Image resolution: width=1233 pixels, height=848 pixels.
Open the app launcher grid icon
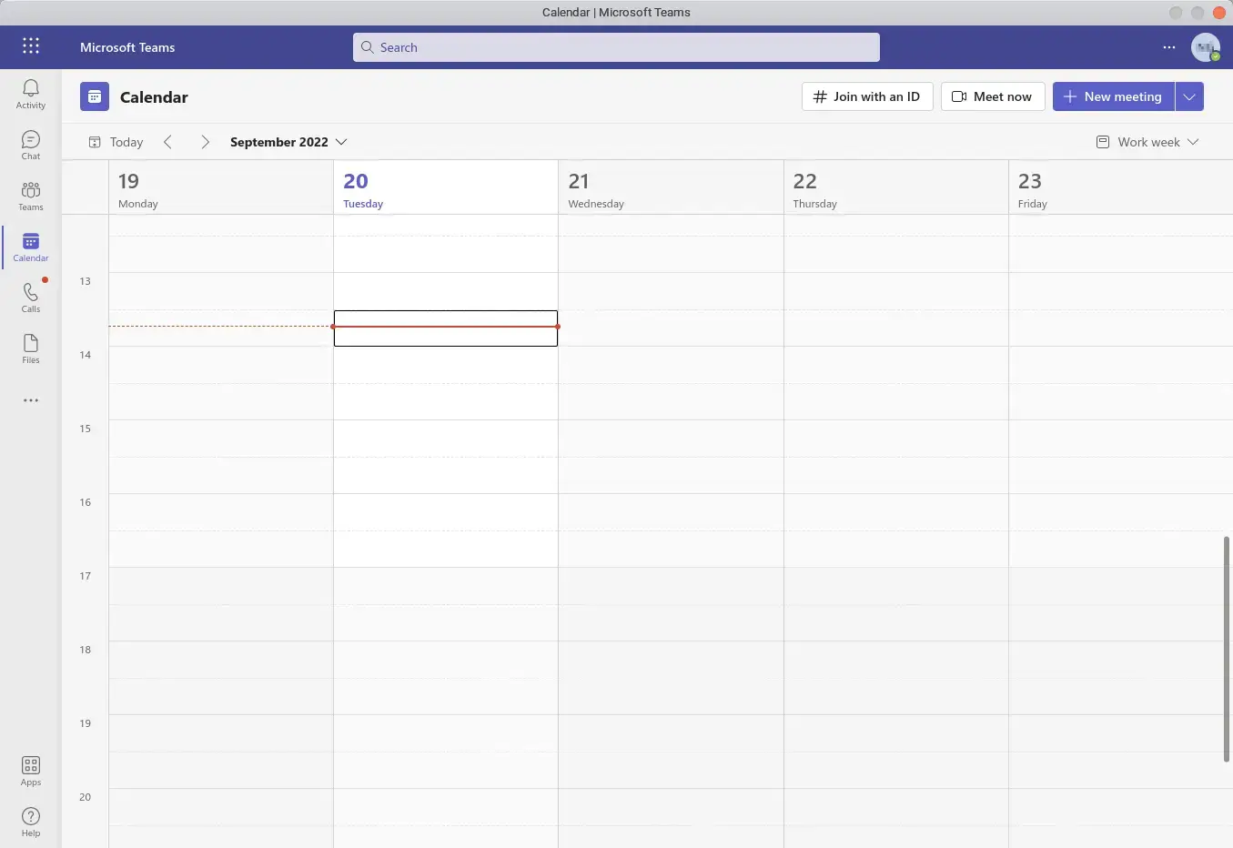tap(31, 46)
